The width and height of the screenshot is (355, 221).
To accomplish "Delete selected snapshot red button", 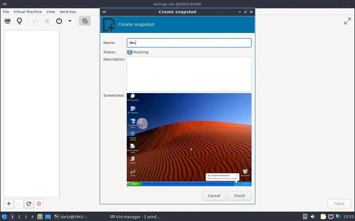I will (x=39, y=204).
